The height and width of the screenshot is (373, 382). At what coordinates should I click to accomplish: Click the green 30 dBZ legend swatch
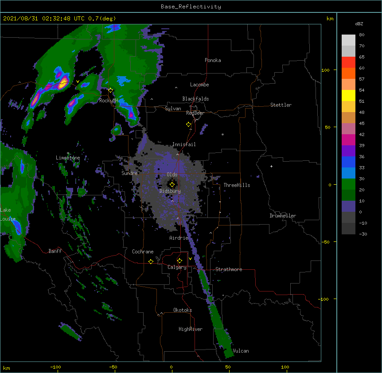click(x=348, y=184)
